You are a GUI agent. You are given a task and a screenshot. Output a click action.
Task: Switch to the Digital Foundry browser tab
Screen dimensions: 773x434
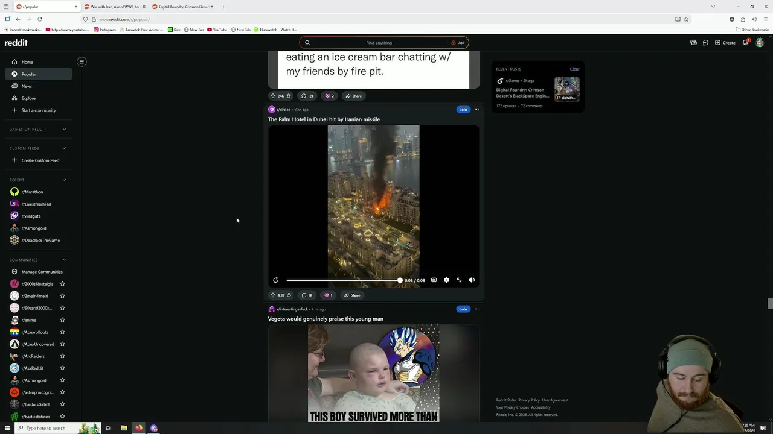tap(183, 7)
